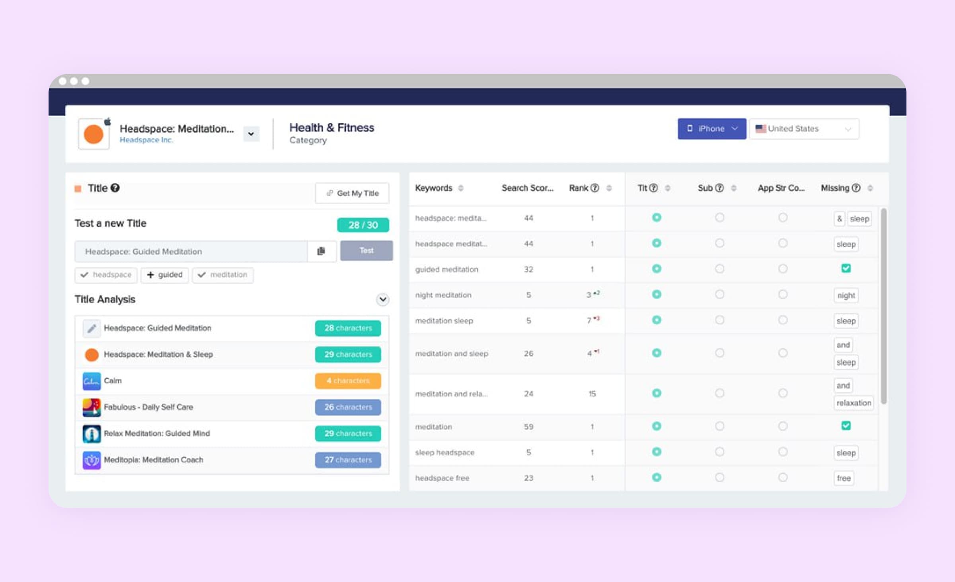
Task: Open the app selector dropdown arrow
Action: pos(251,134)
